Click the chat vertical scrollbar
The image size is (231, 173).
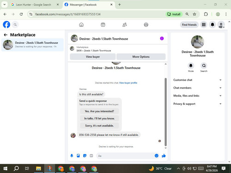click(166, 112)
